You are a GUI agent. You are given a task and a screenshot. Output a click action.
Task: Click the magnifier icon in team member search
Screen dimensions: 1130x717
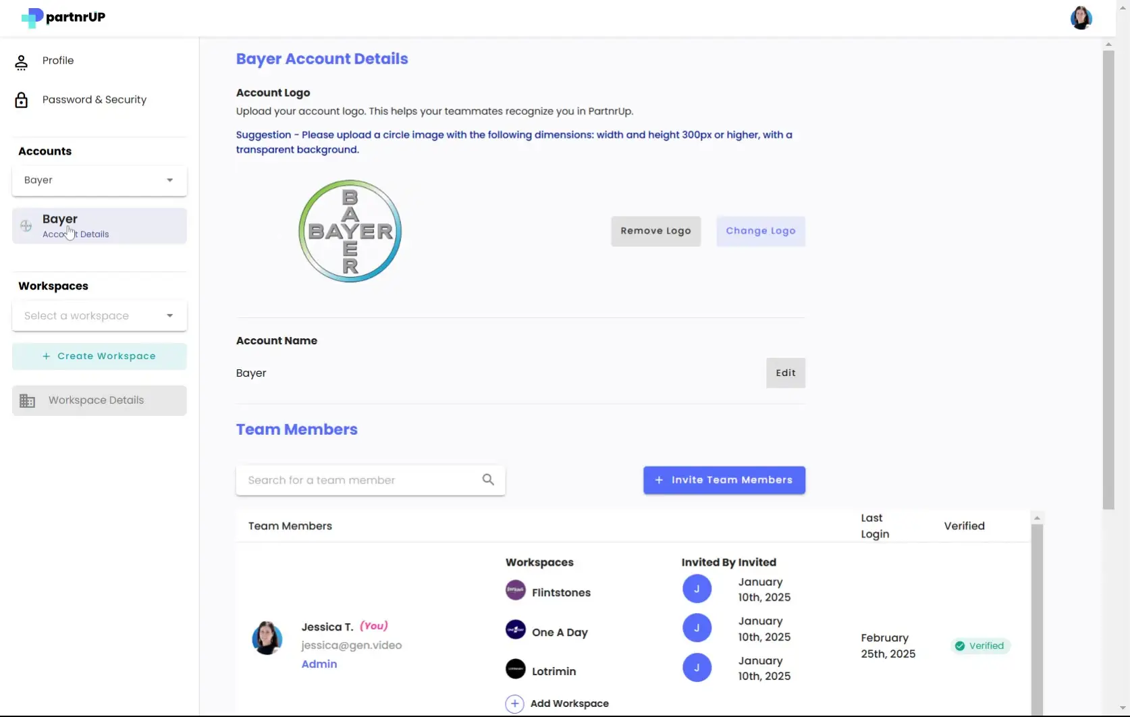tap(488, 479)
